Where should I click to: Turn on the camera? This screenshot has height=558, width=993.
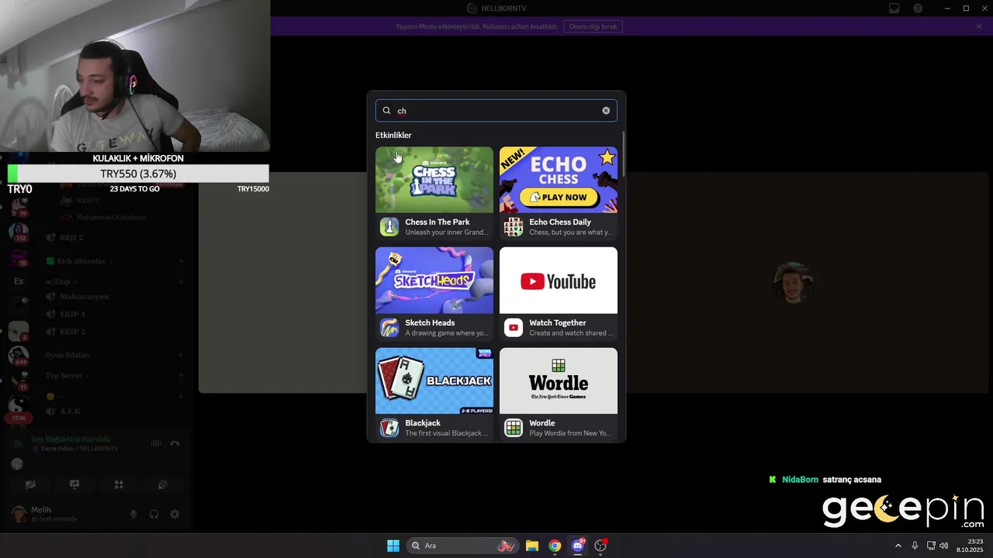click(30, 484)
